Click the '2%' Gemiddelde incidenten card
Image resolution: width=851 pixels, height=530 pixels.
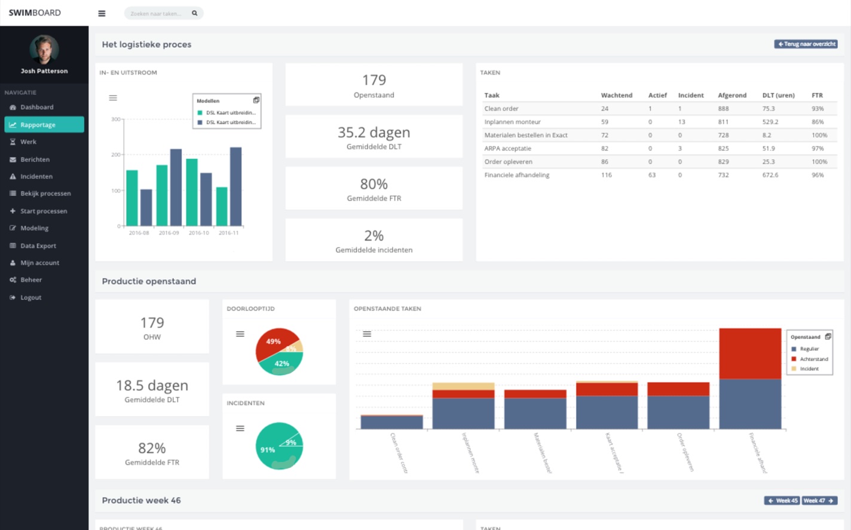pos(374,240)
